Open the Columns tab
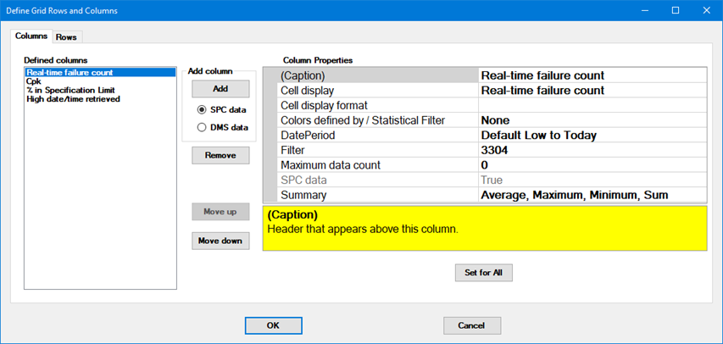The image size is (723, 344). click(31, 36)
